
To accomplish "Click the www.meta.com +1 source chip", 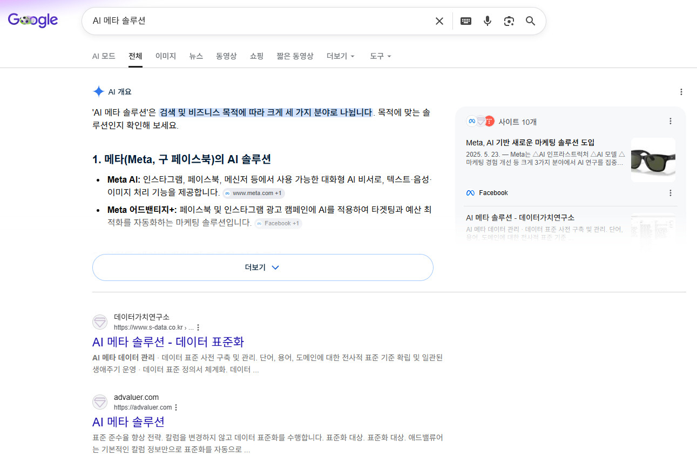I will pyautogui.click(x=254, y=193).
